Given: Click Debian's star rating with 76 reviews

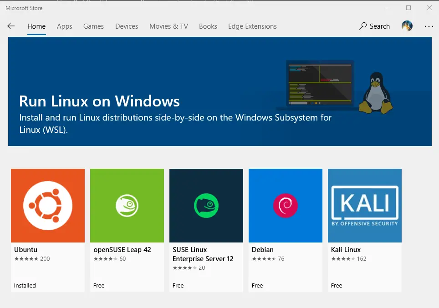Looking at the screenshot, I should (x=268, y=259).
